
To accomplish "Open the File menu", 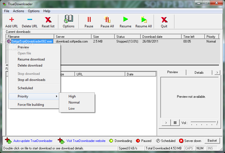I will coord(7,11).
